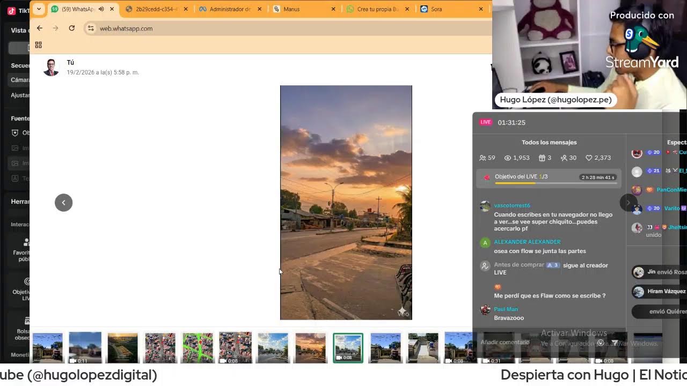Reload the WhatsApp Web page
The image size is (687, 386).
point(71,28)
